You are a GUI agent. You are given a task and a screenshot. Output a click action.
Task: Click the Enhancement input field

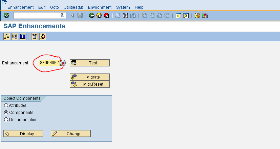click(x=49, y=63)
